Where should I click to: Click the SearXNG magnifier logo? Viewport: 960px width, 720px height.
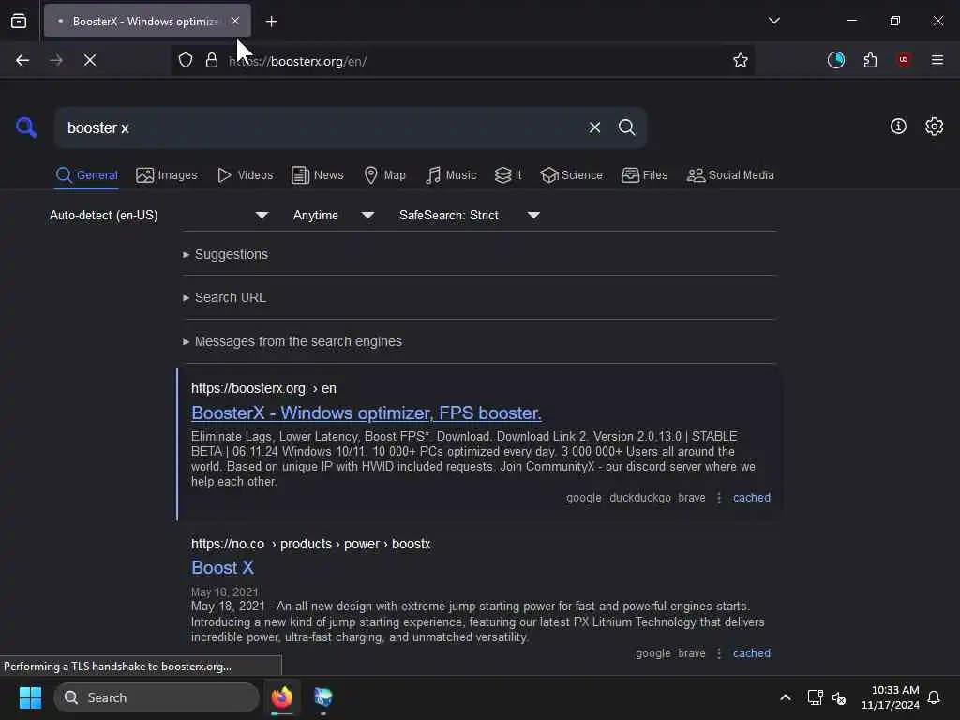coord(26,127)
